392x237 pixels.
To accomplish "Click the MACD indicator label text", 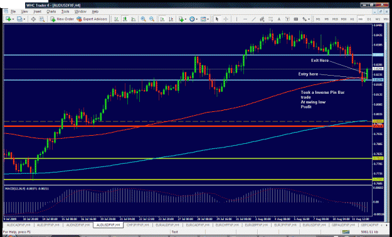I will click(x=27, y=189).
